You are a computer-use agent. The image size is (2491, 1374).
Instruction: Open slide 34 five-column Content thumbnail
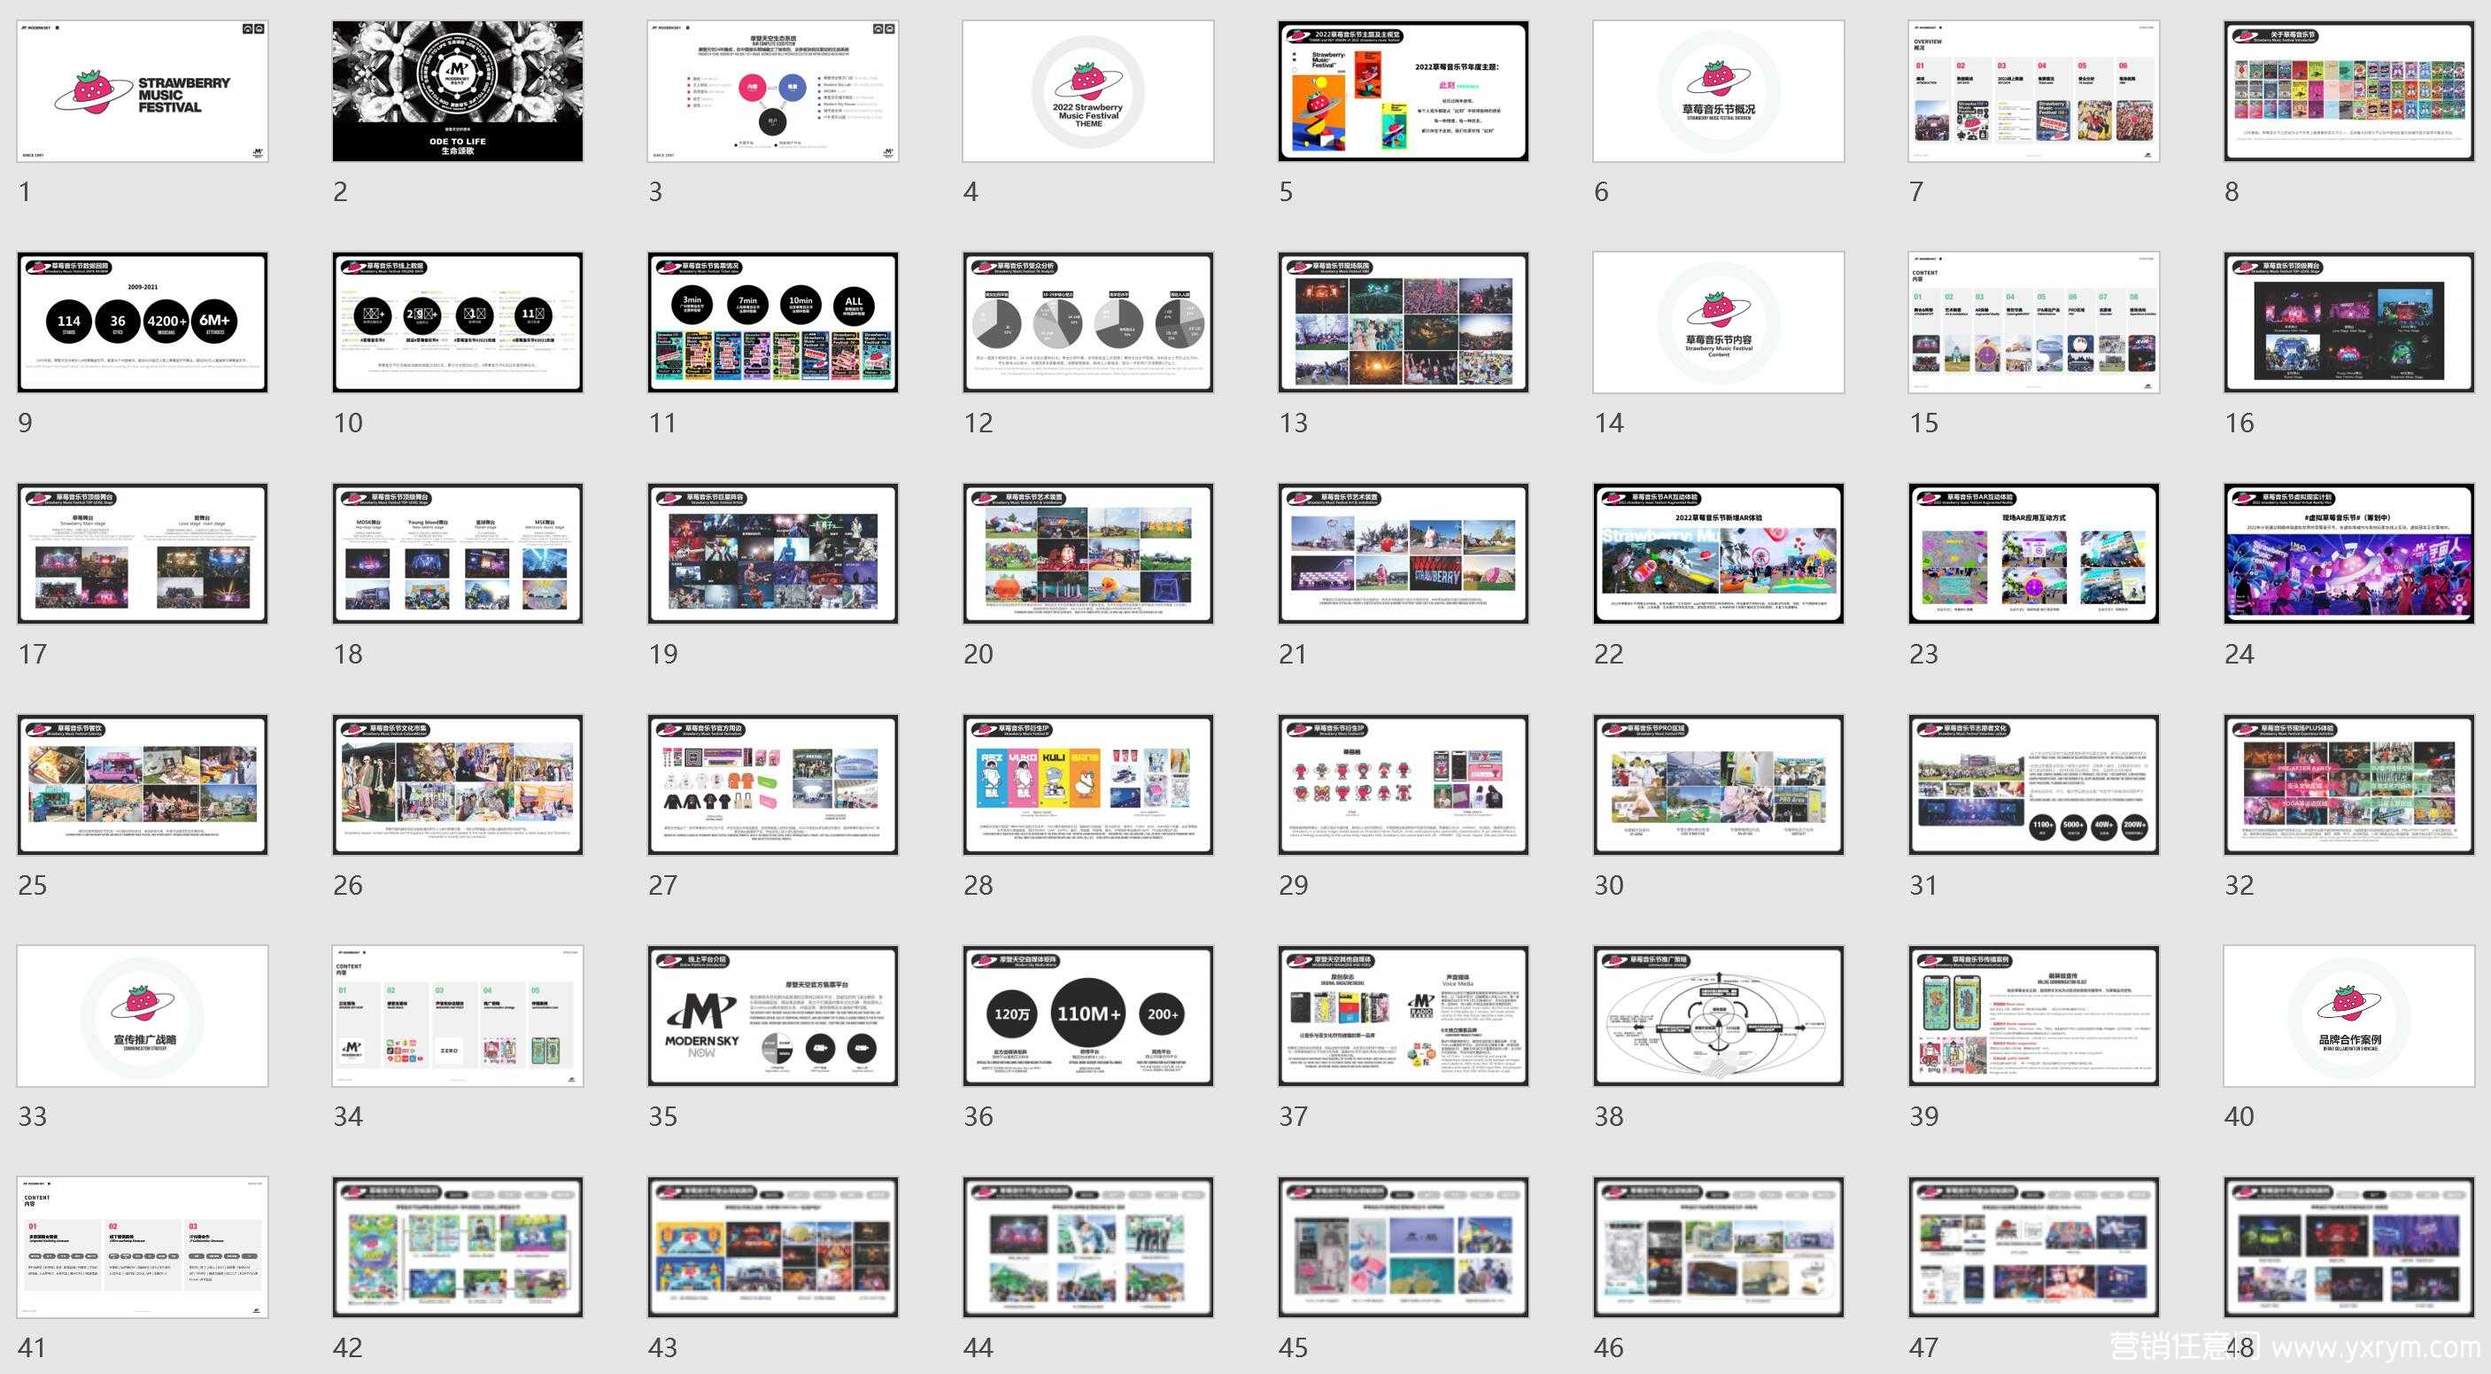458,1016
